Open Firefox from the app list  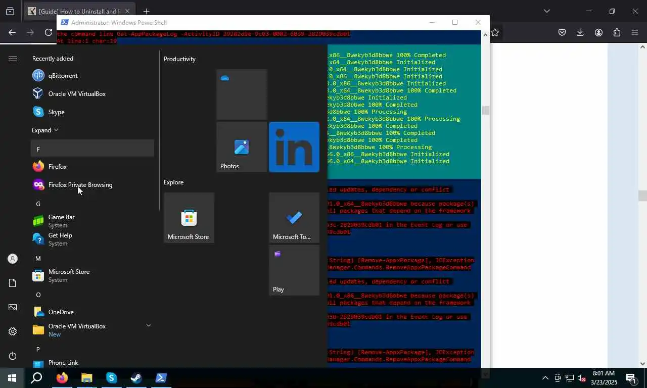[93, 167]
